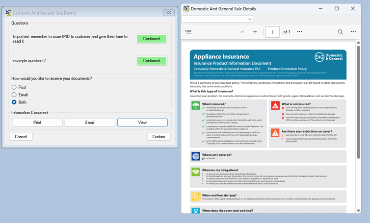
Task: Confirm the sale details dialog
Action: 159,137
